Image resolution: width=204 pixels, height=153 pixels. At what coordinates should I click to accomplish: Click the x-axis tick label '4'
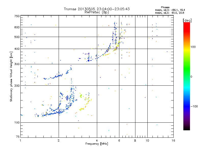point(97,141)
